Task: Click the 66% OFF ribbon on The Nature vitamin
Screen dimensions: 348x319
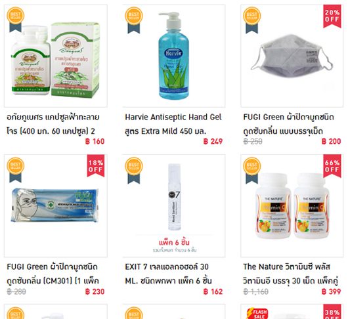Action: point(332,166)
